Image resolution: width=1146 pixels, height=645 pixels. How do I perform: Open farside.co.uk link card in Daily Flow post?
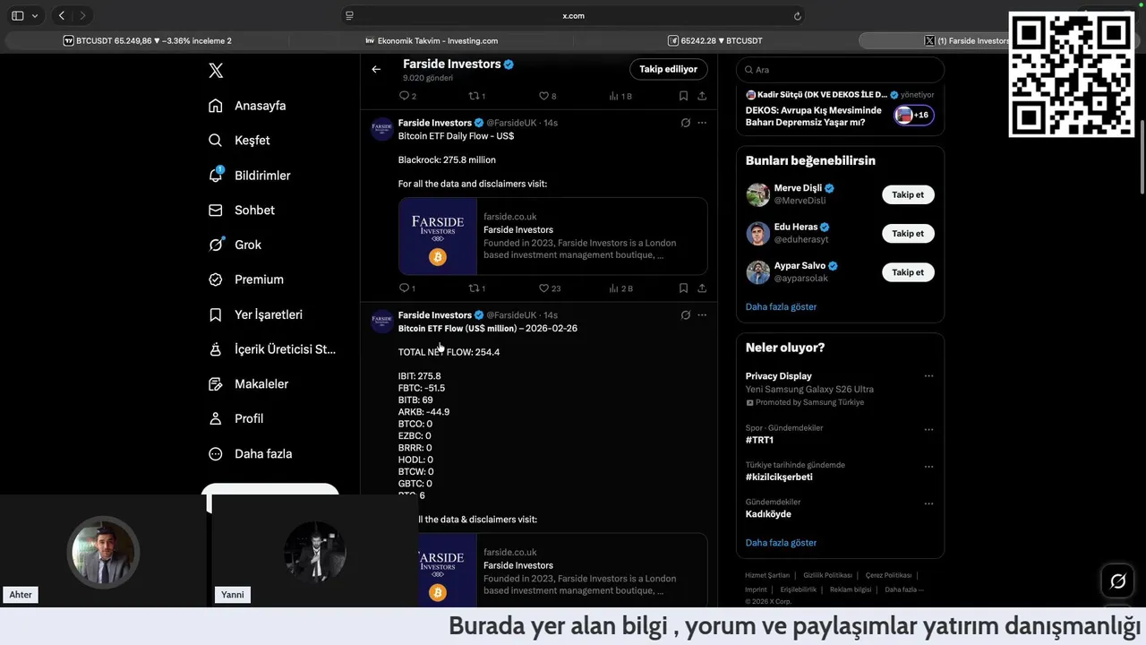click(x=552, y=236)
